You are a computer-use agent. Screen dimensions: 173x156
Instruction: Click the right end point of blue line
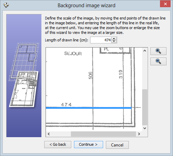tap(131, 108)
